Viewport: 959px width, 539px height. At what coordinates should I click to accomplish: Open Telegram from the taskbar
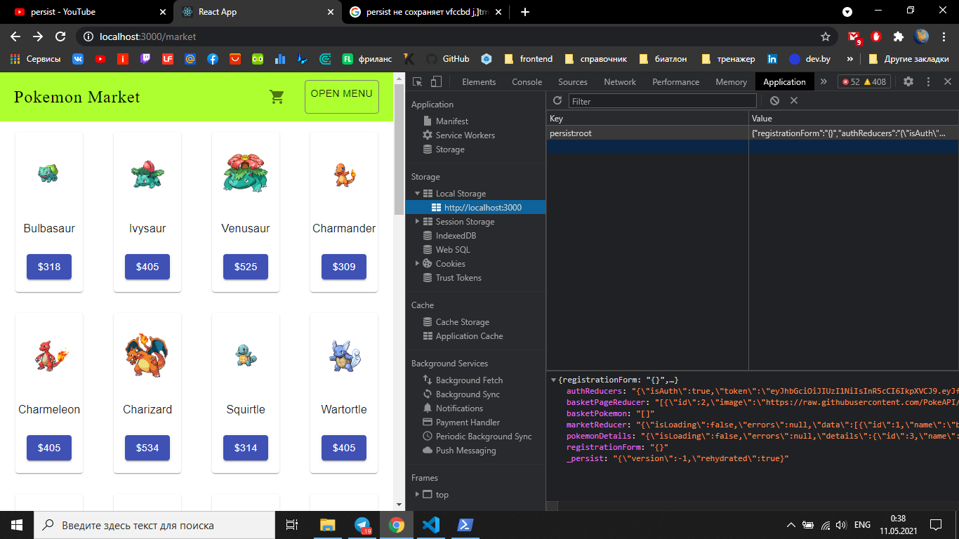362,525
